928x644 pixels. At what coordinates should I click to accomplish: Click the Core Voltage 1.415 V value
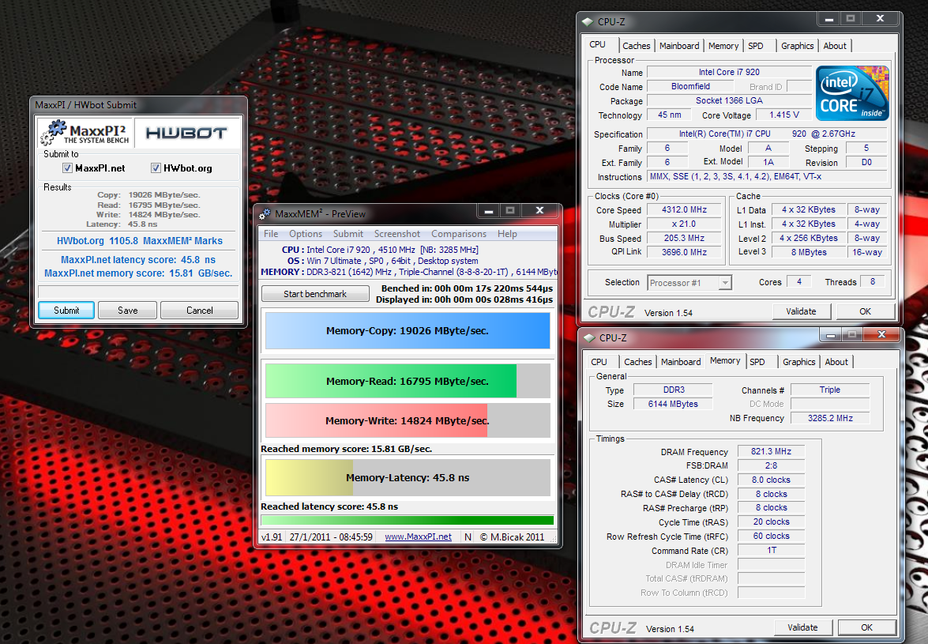pyautogui.click(x=784, y=115)
